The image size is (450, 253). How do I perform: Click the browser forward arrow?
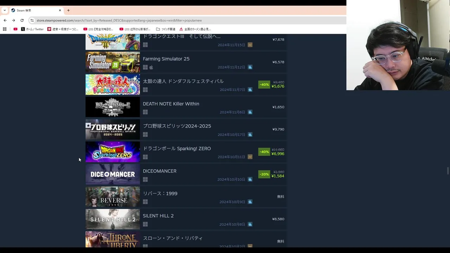(13, 20)
